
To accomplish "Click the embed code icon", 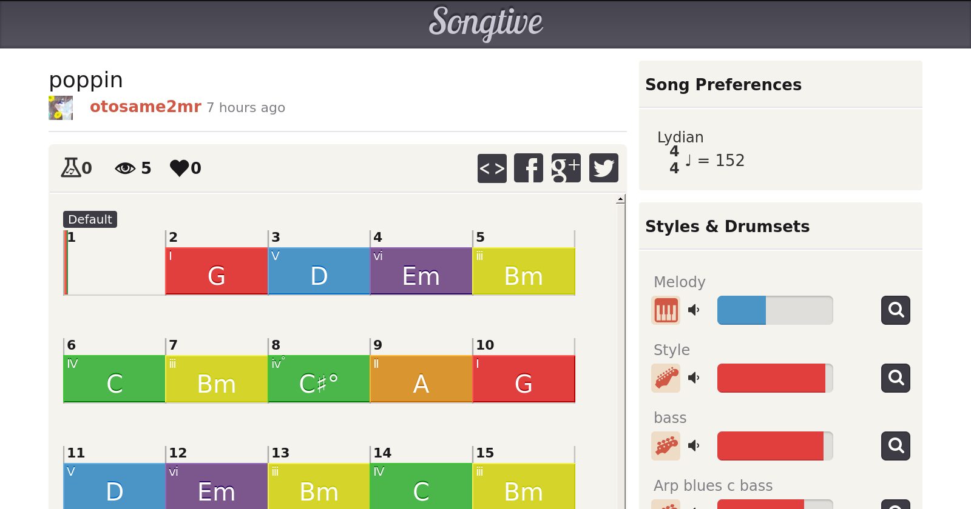I will (492, 168).
